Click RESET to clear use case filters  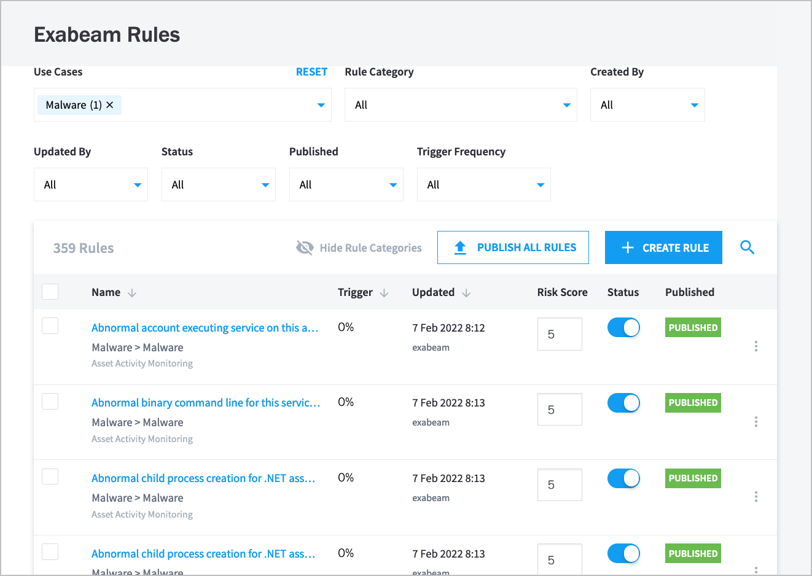(x=311, y=72)
